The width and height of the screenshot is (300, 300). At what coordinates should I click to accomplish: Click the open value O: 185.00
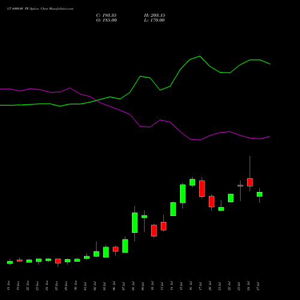click(x=106, y=20)
